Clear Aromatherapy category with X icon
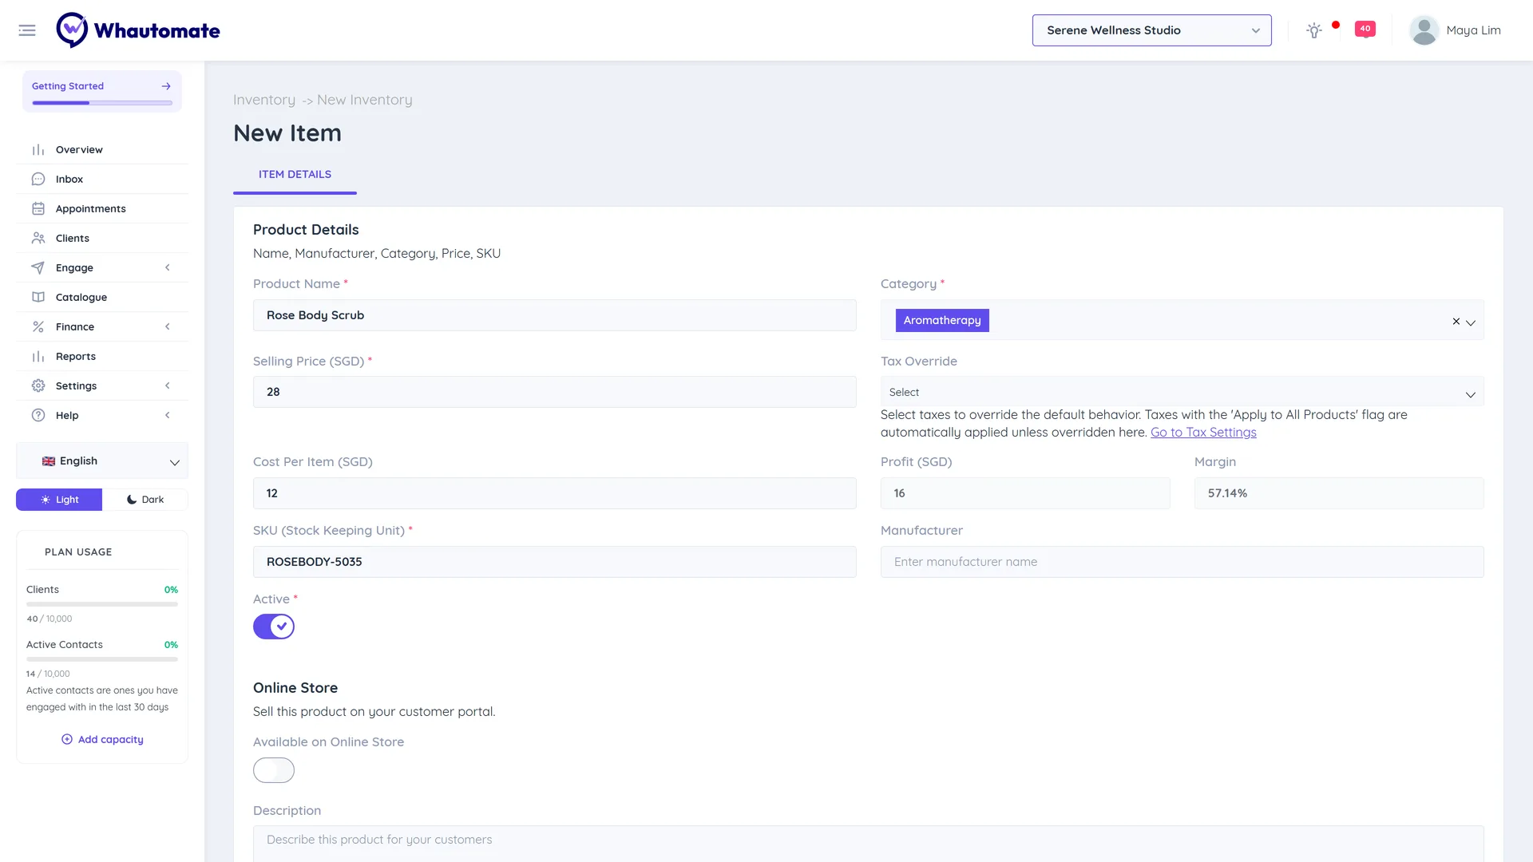This screenshot has height=862, width=1533. 1456,322
